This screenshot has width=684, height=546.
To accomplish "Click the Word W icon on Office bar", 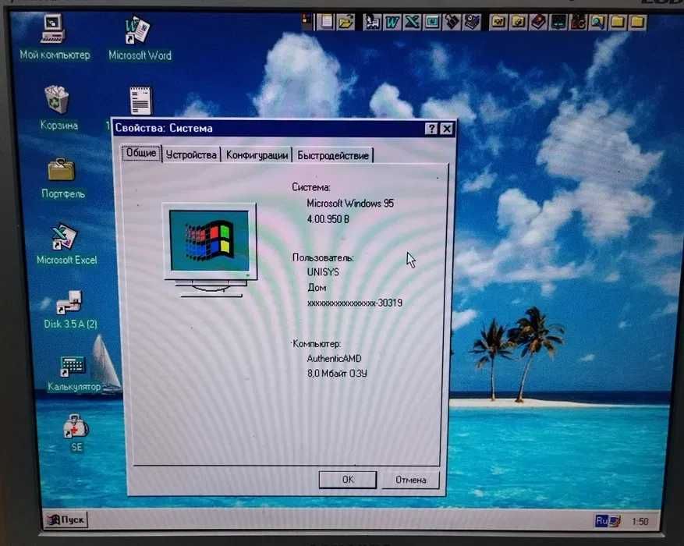I will (392, 22).
